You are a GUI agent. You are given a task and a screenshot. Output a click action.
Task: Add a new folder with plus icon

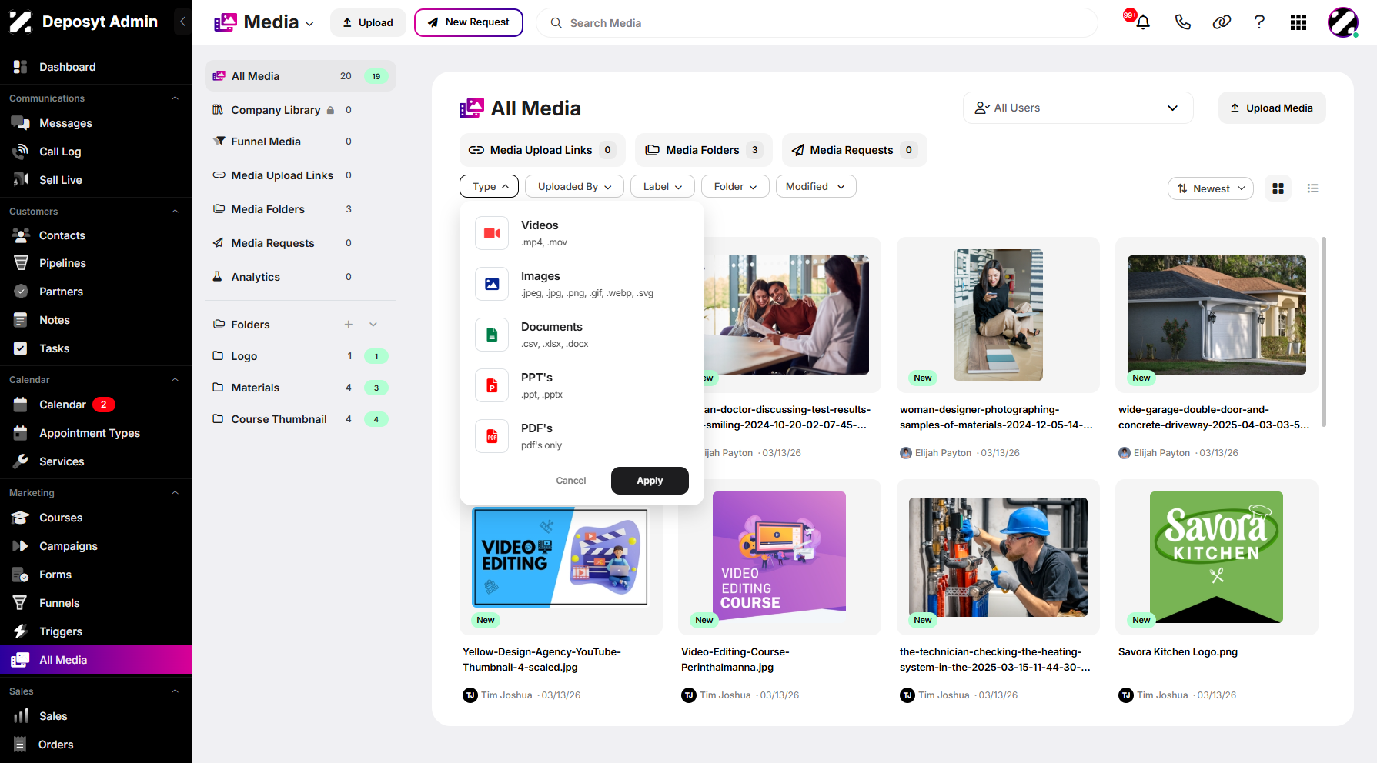click(349, 325)
